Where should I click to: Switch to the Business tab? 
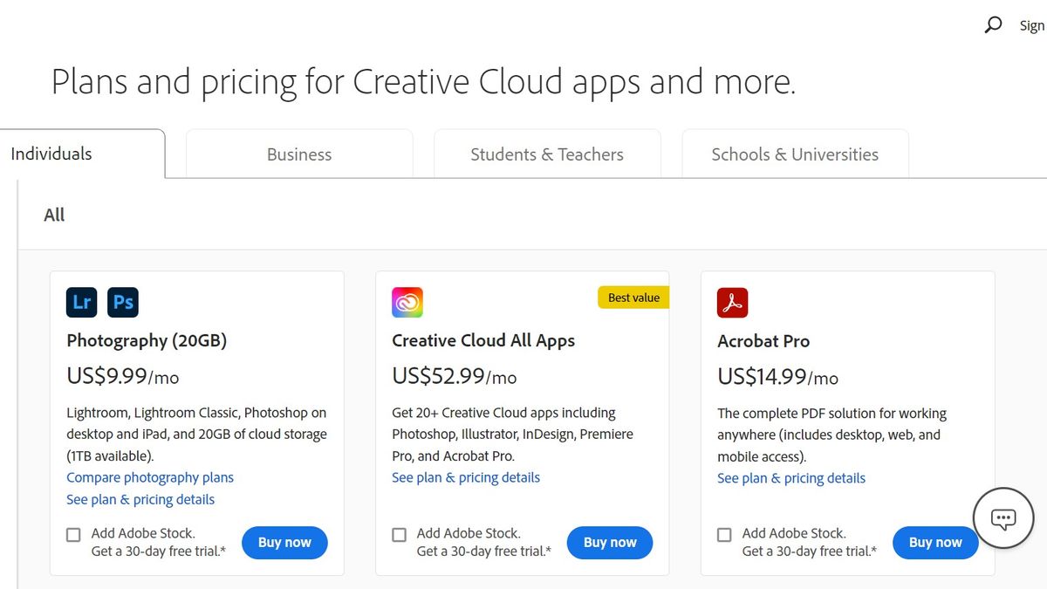[x=298, y=154]
